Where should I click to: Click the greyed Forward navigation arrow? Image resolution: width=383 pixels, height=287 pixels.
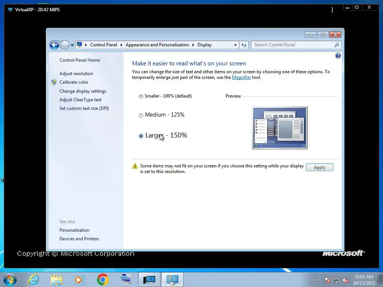tap(65, 45)
